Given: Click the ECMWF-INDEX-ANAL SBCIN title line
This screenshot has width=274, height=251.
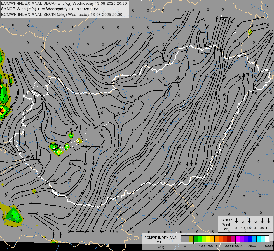Looking at the screenshot, I should (x=62, y=15).
